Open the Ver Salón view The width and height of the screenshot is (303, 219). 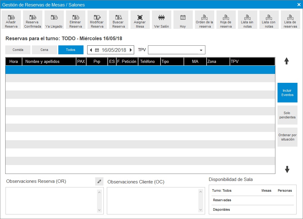tap(161, 20)
